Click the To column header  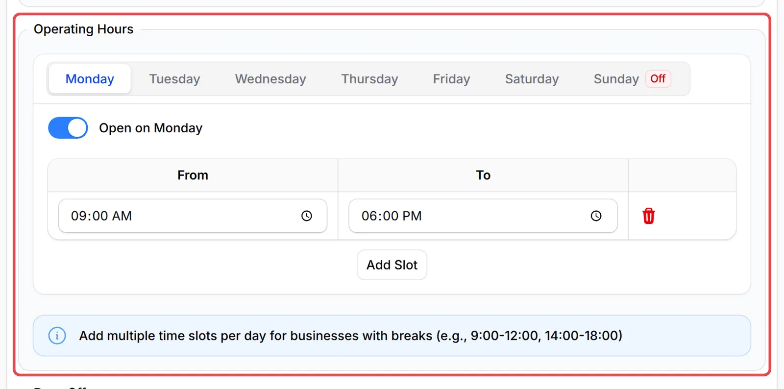point(483,175)
